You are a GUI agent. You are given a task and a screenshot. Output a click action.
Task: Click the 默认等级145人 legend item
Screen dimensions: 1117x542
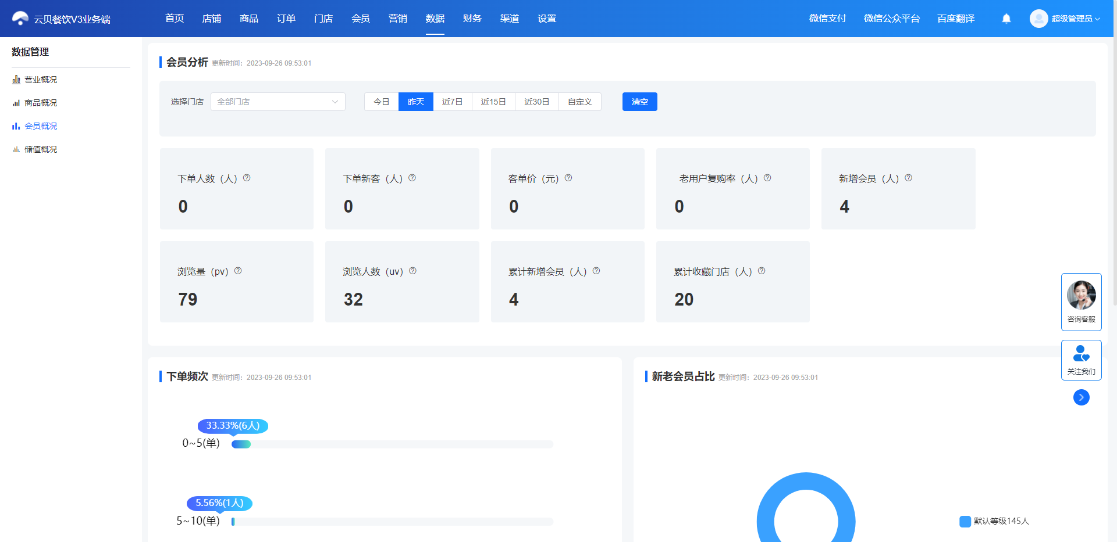point(994,521)
